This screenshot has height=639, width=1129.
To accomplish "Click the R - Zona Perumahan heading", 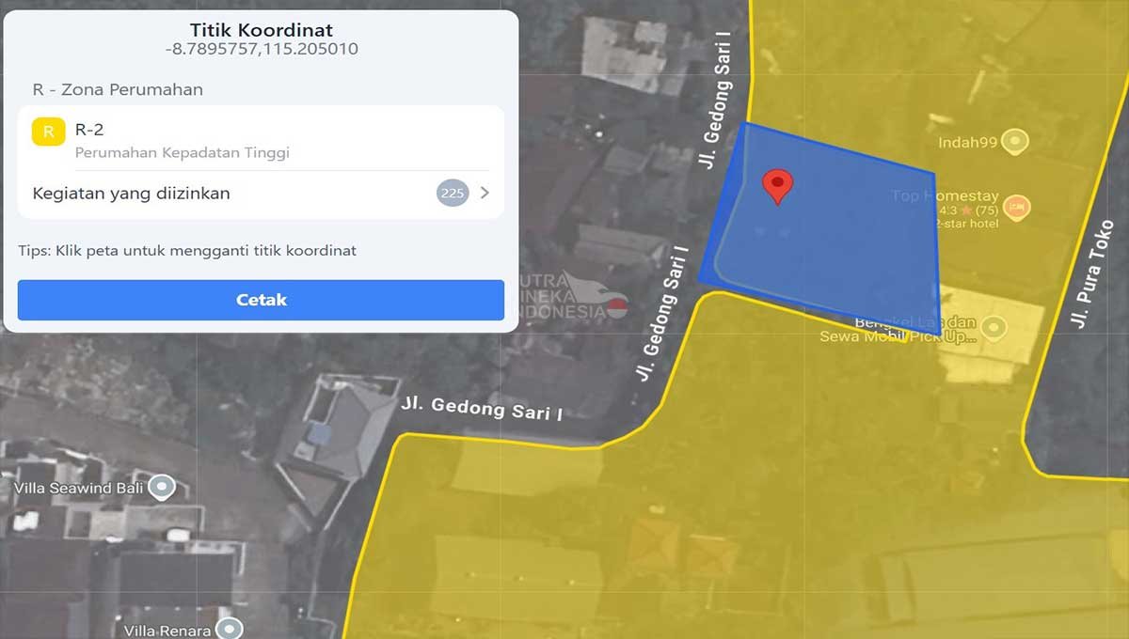I will (x=118, y=90).
